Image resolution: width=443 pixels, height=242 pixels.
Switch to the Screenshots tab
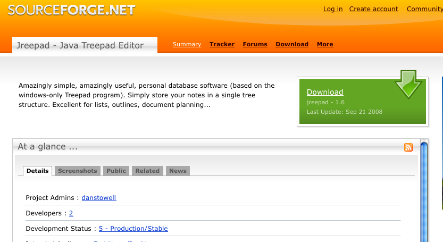(78, 171)
